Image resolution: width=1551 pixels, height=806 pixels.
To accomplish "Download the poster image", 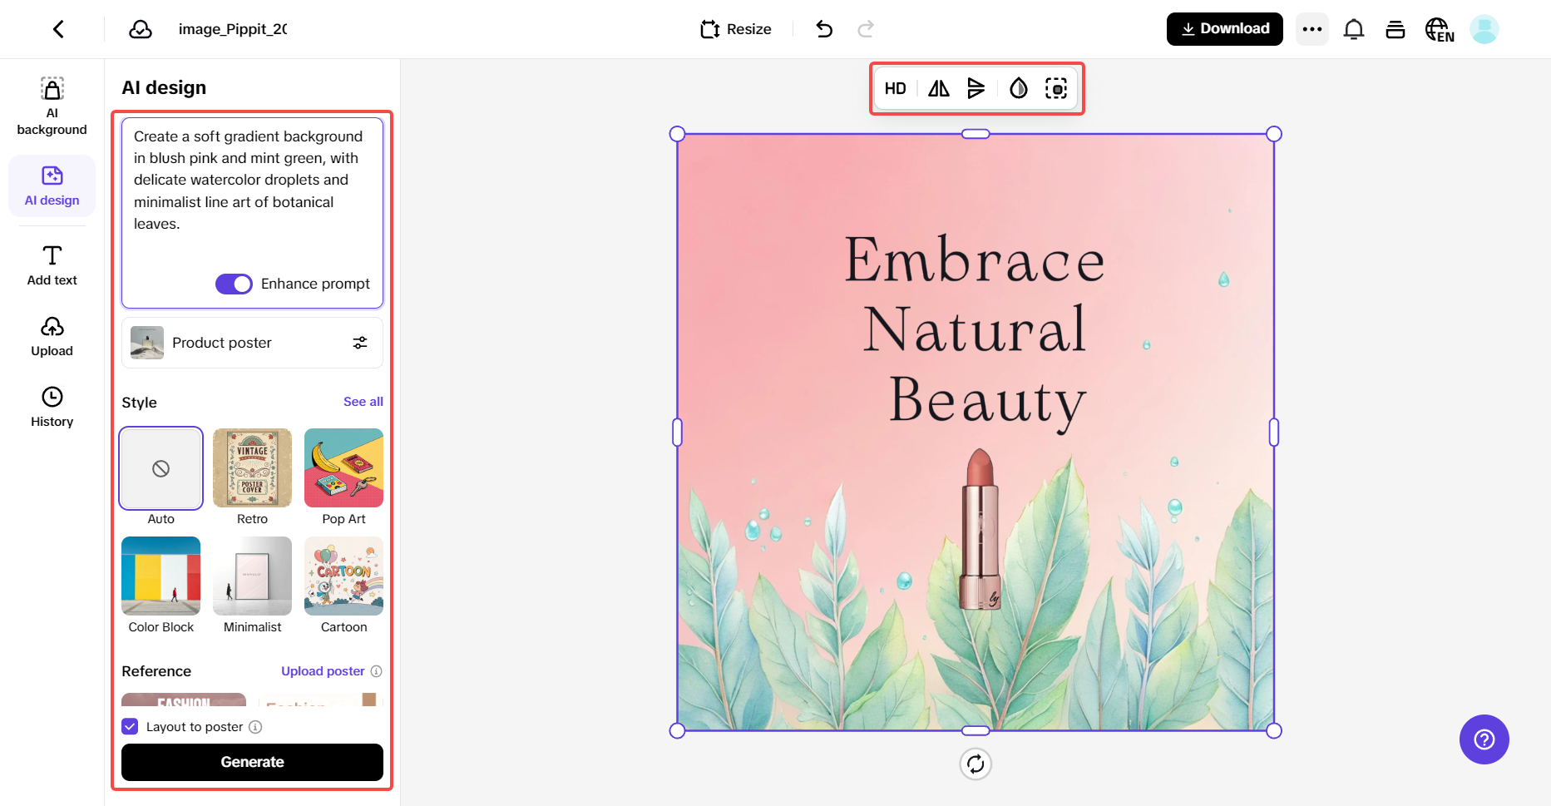I will click(1225, 29).
